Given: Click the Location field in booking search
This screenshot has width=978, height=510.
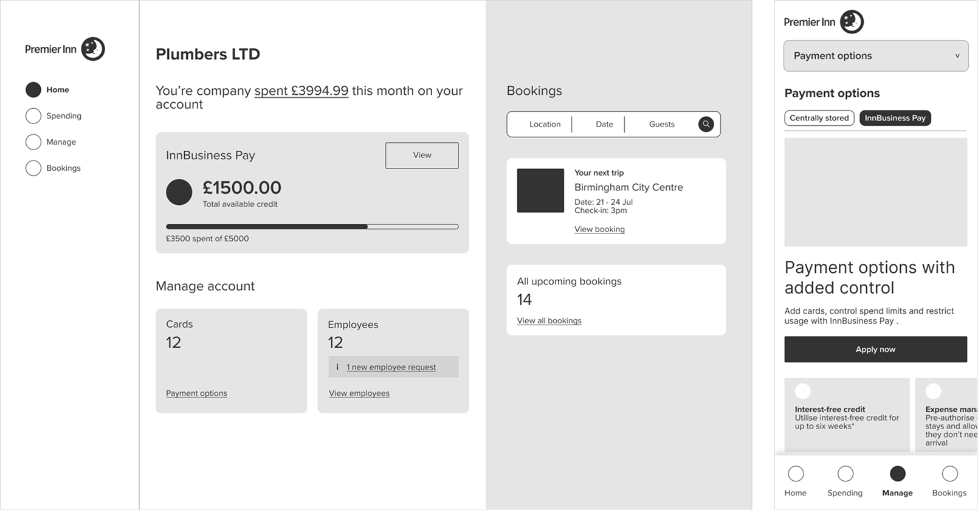Looking at the screenshot, I should point(545,124).
